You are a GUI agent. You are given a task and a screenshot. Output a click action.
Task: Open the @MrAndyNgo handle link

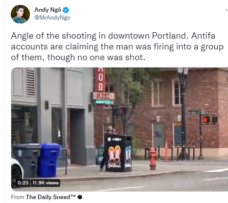pyautogui.click(x=52, y=18)
